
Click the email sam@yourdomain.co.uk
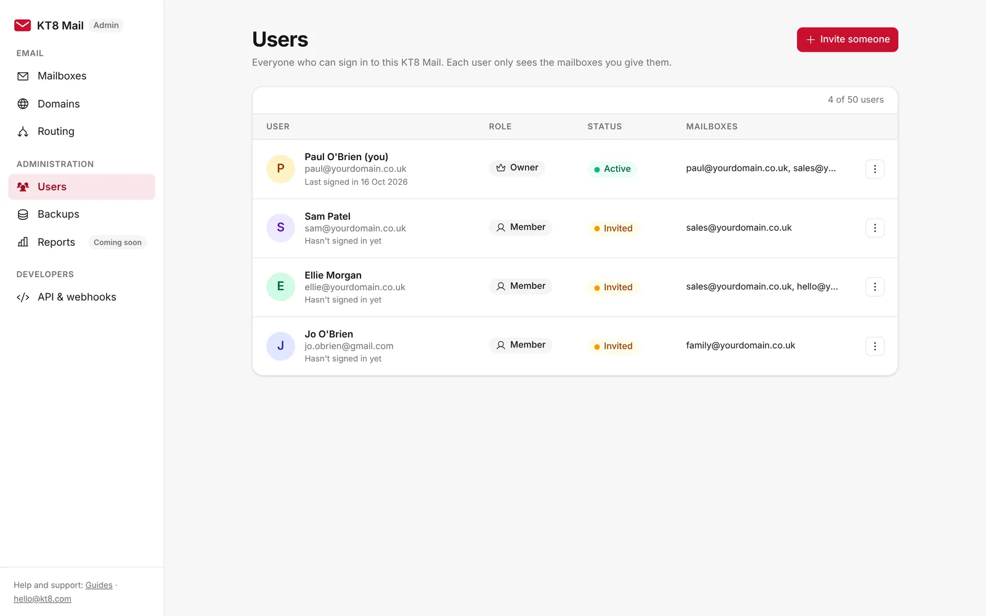[x=356, y=229]
